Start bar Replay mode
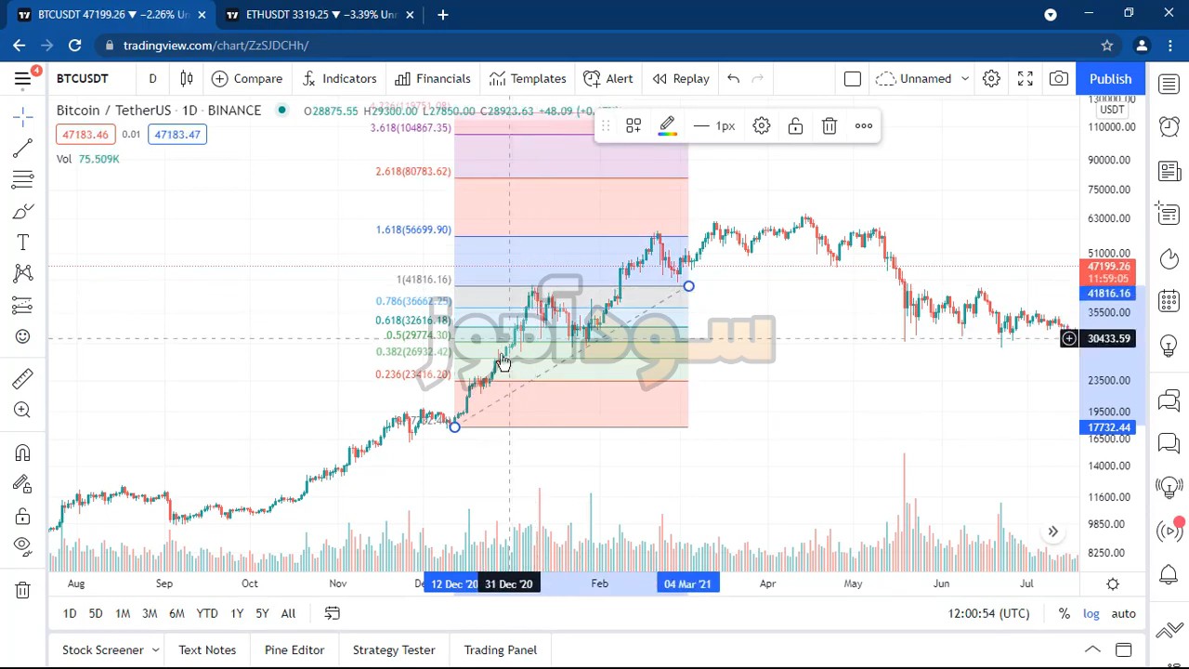This screenshot has height=669, width=1189. (x=681, y=79)
